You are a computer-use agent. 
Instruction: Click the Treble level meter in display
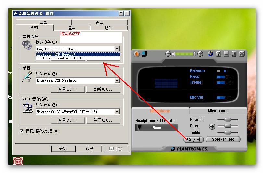[225, 83]
